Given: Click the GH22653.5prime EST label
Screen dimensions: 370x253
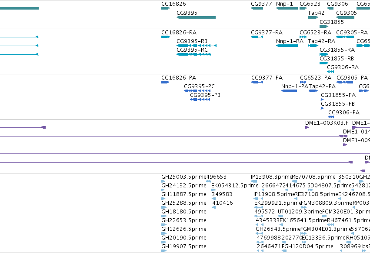Looking at the screenshot, I should coord(184,220).
